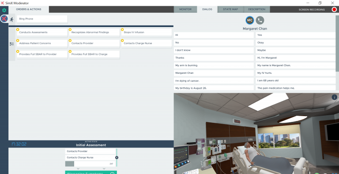Click the MC patient avatar icon
339x174 pixels.
tap(250, 20)
